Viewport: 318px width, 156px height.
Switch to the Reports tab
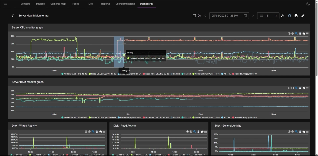coord(105,4)
